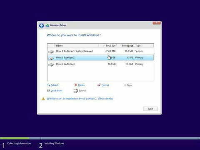Click the New partition link
This screenshot has width=200, height=150.
coord(130,85)
